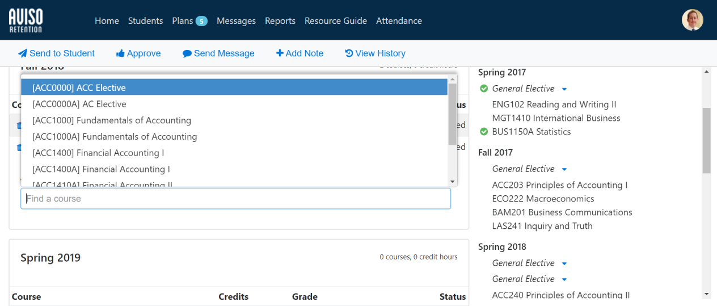Click ENG102 Reading and Writing II

tap(554, 104)
